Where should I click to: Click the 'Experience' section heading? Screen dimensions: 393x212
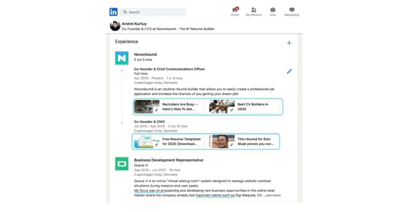pyautogui.click(x=127, y=41)
